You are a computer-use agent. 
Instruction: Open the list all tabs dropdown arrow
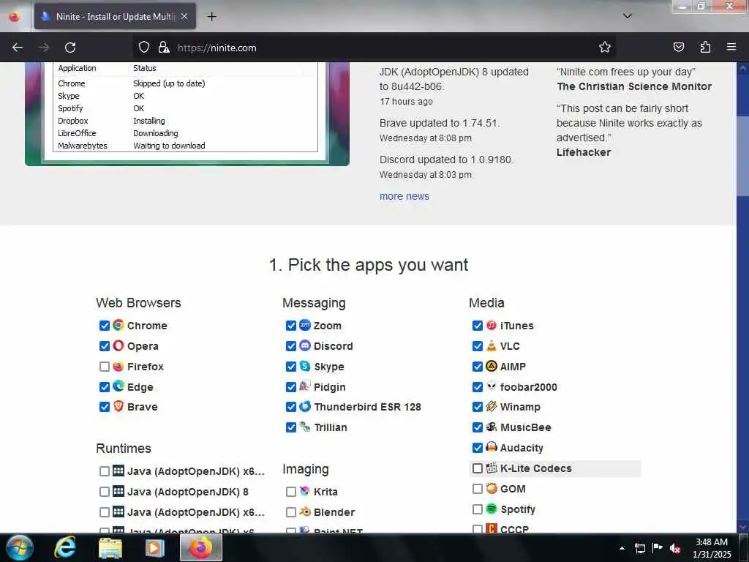click(627, 16)
